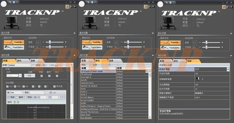Toggle the 锁定 checkbox
Image resolution: width=234 pixels, height=123 pixels.
(x=34, y=65)
